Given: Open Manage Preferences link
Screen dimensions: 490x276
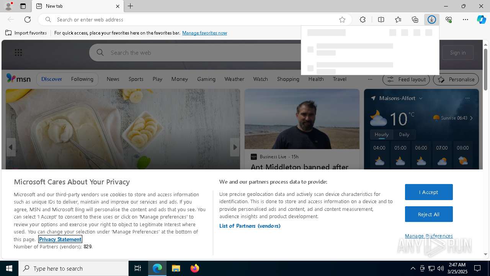Looking at the screenshot, I should [429, 236].
